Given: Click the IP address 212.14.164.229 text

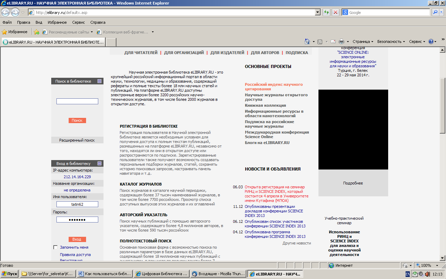Looking at the screenshot, I should [x=77, y=177].
